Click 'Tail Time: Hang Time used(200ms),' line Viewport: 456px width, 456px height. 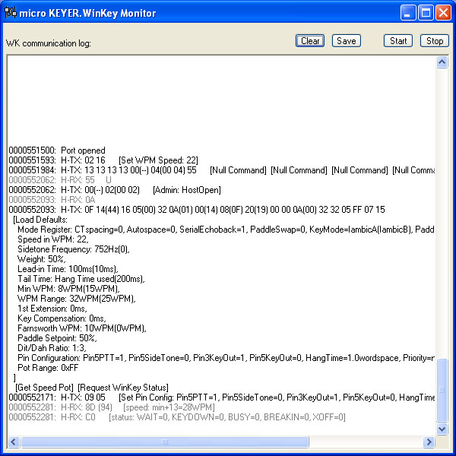tap(81, 279)
